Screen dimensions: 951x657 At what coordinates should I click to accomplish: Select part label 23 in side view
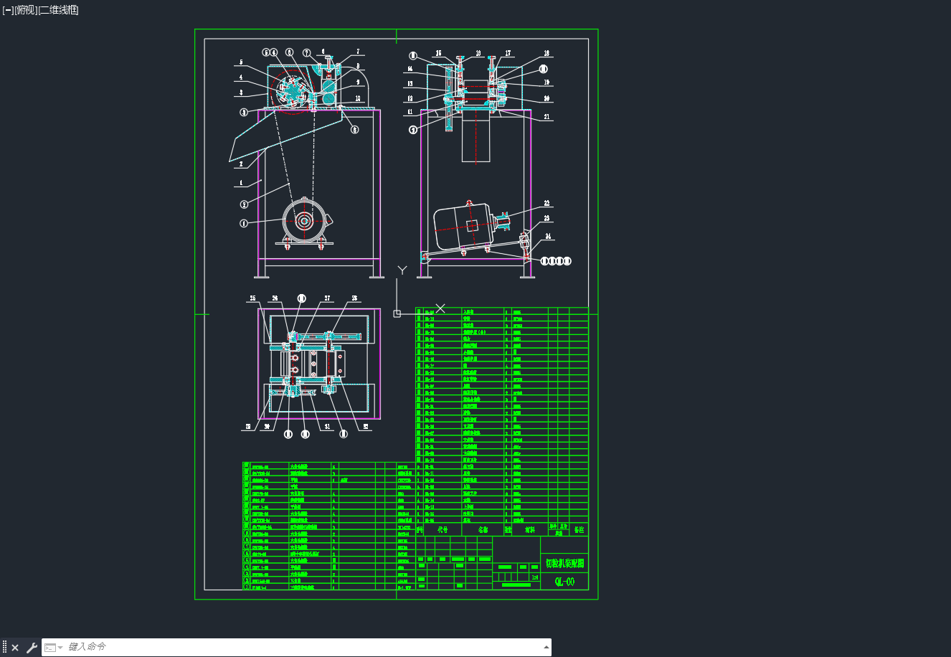tap(547, 219)
